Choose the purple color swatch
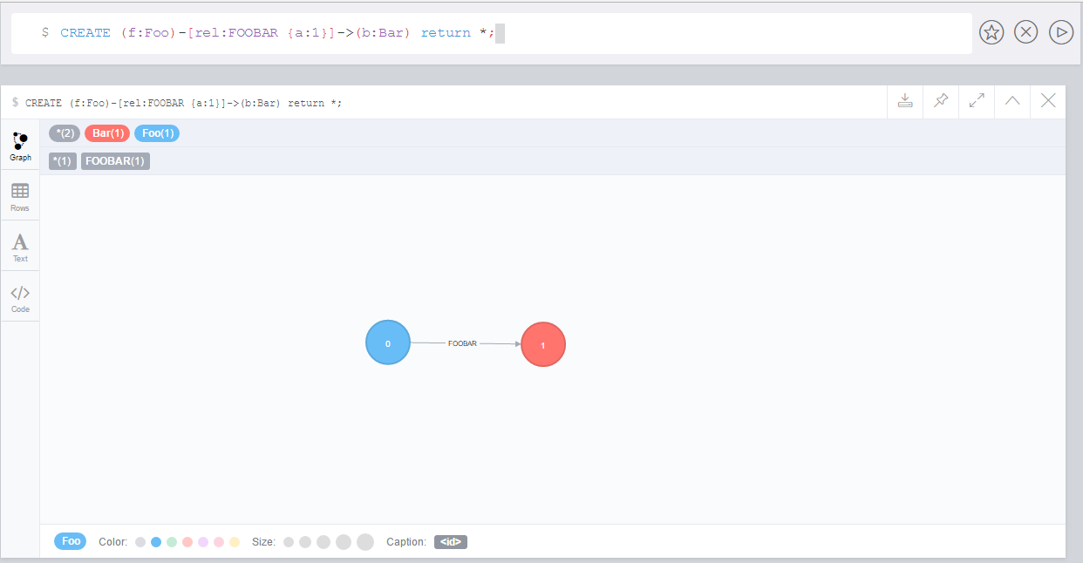 click(203, 542)
